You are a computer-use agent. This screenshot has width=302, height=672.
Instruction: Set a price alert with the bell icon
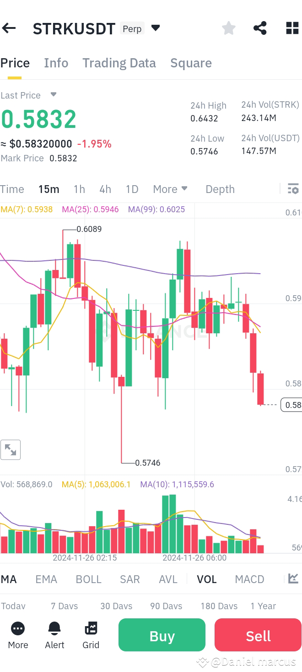click(54, 635)
